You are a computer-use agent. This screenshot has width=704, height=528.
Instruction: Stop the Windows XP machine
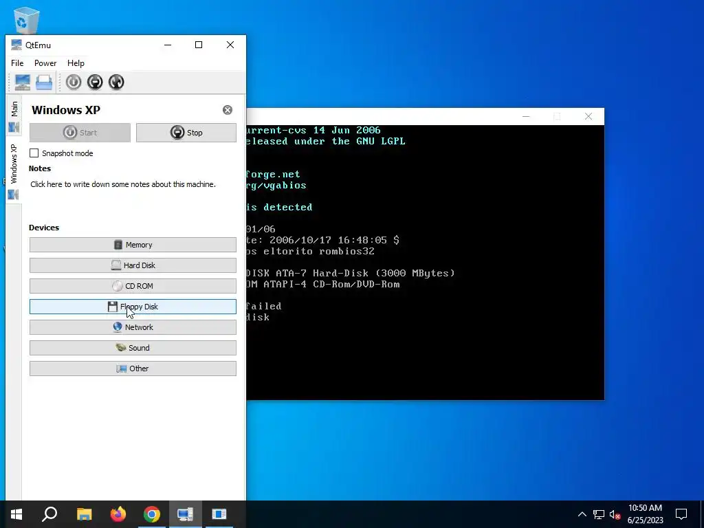tap(186, 133)
